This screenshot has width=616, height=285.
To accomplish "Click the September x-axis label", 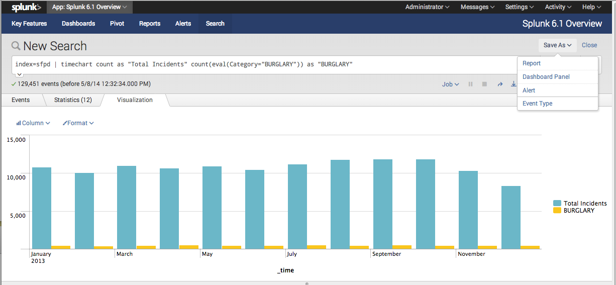I will pos(387,254).
